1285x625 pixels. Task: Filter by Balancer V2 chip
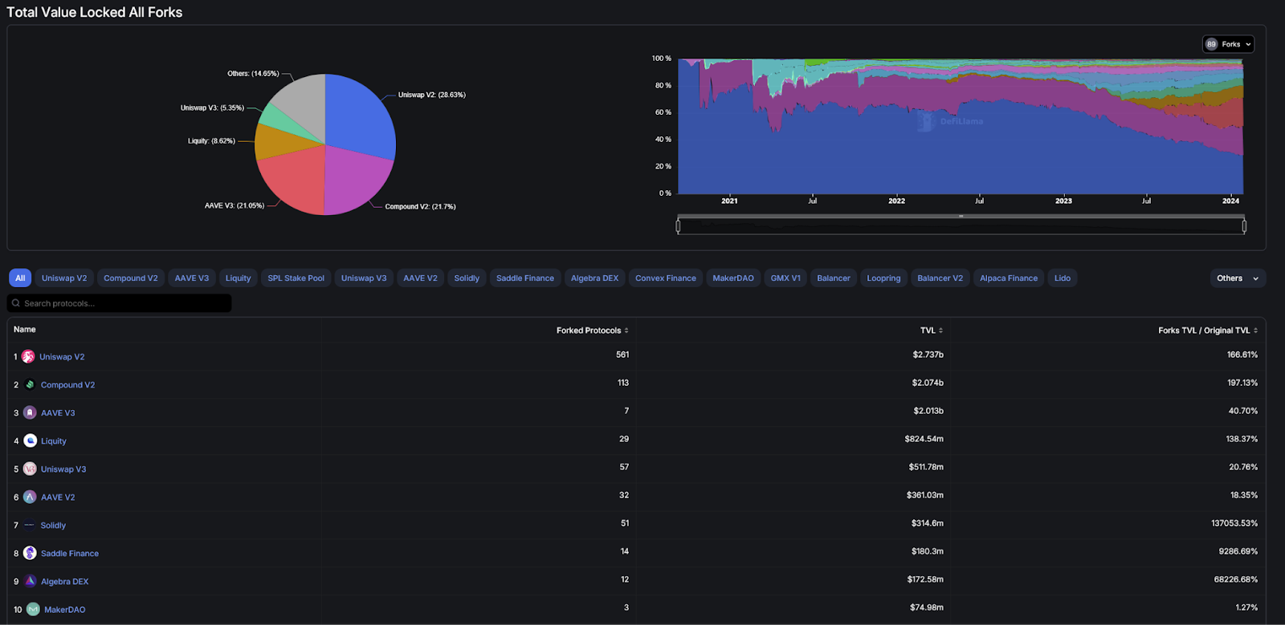[x=940, y=278]
